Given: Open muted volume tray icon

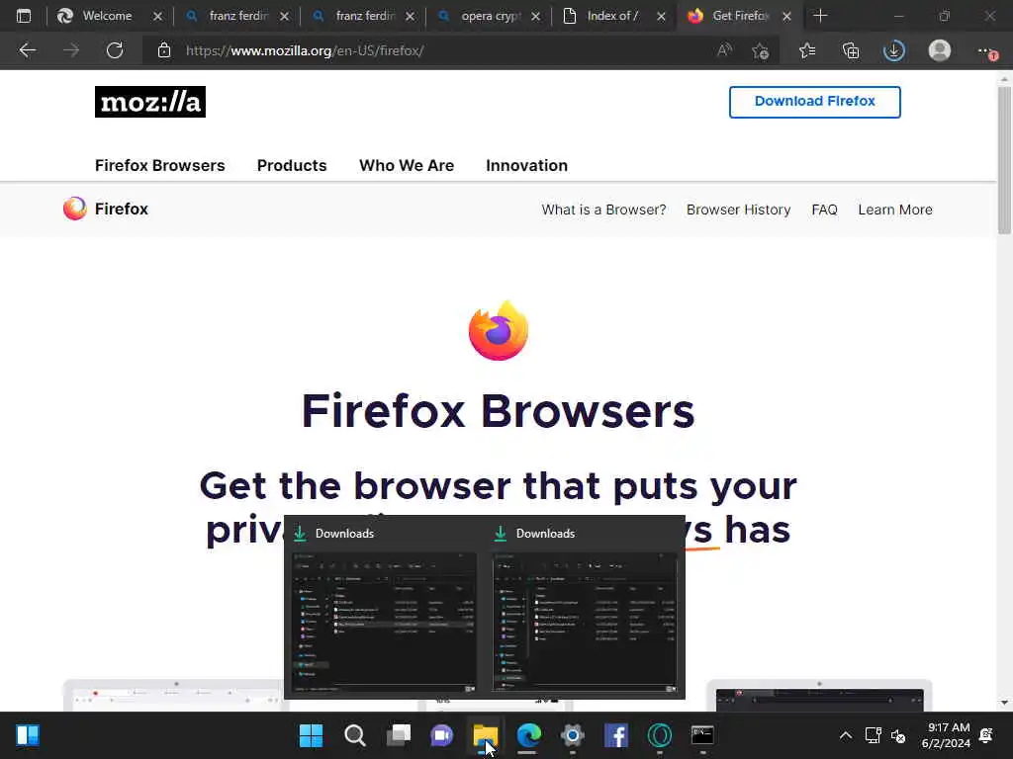Looking at the screenshot, I should click(x=898, y=735).
